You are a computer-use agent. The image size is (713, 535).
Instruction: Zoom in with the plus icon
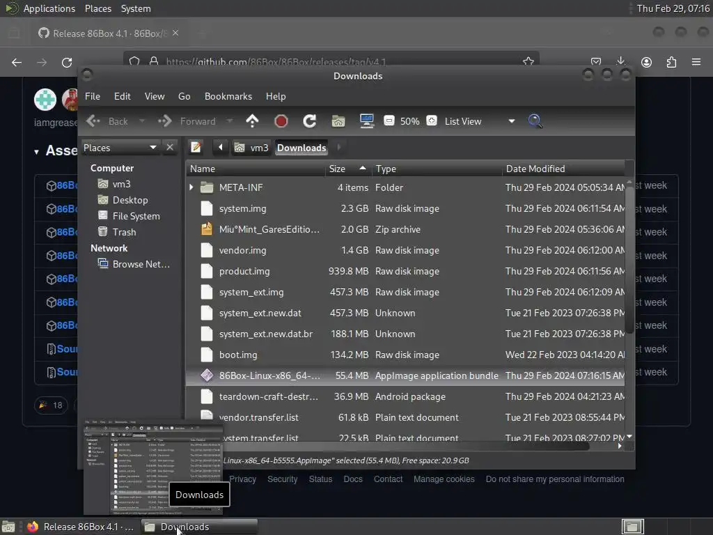click(x=432, y=121)
